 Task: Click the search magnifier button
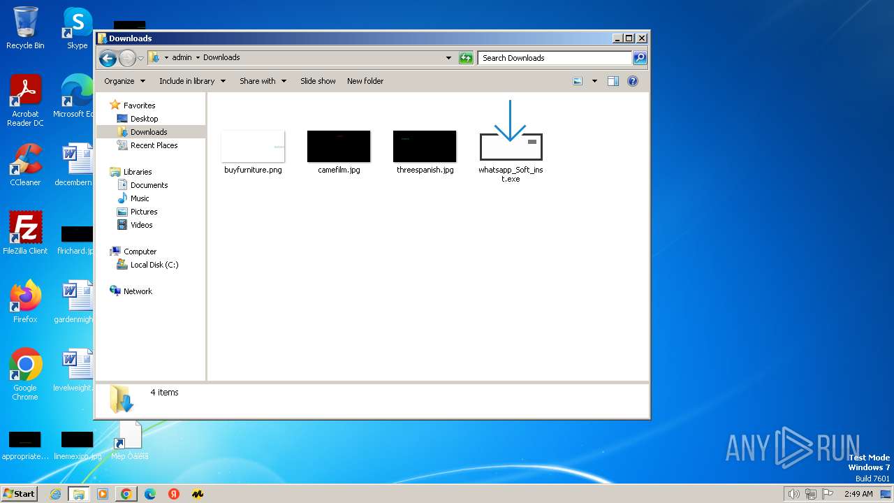pyautogui.click(x=639, y=58)
